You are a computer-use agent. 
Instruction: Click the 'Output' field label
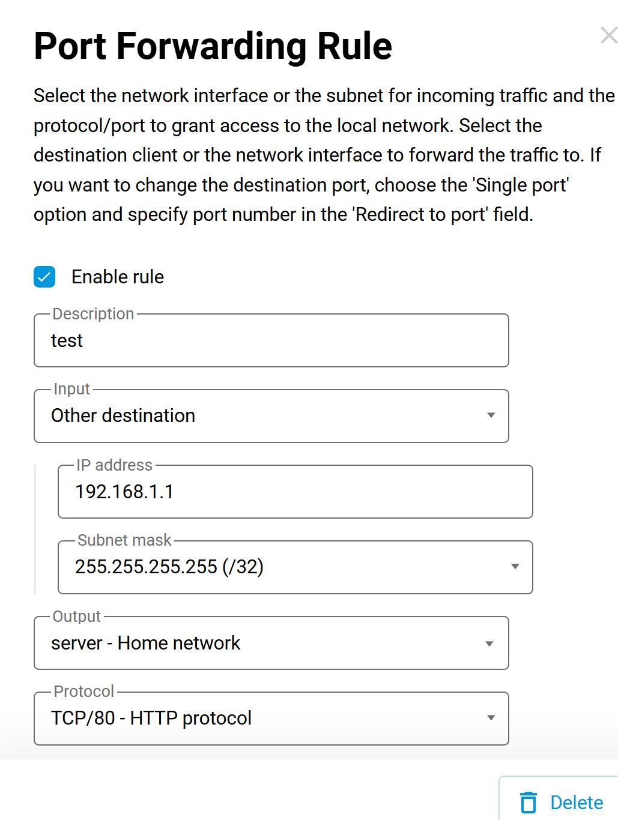coord(76,617)
